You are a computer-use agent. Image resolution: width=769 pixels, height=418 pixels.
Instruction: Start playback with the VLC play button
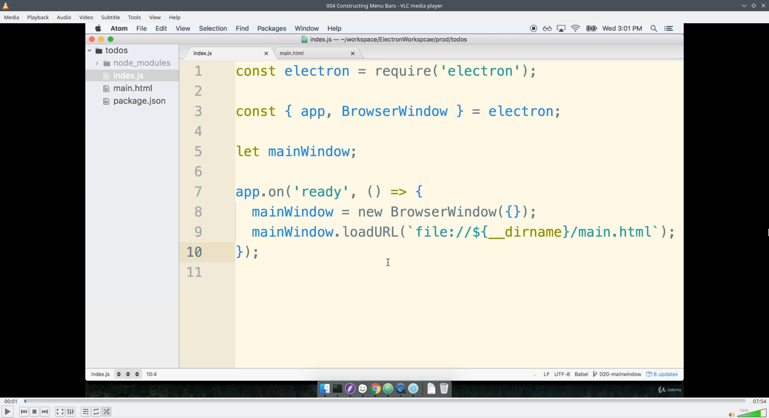pyautogui.click(x=7, y=412)
